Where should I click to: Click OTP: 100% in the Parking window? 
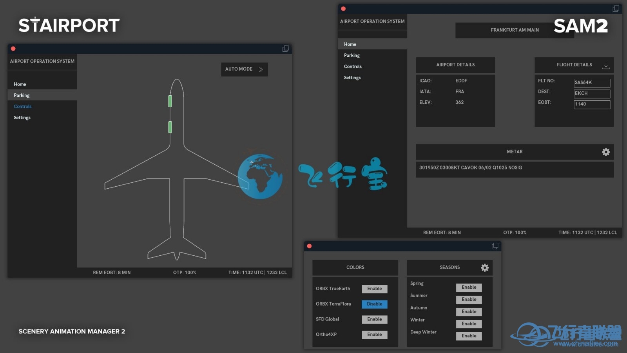pos(185,273)
